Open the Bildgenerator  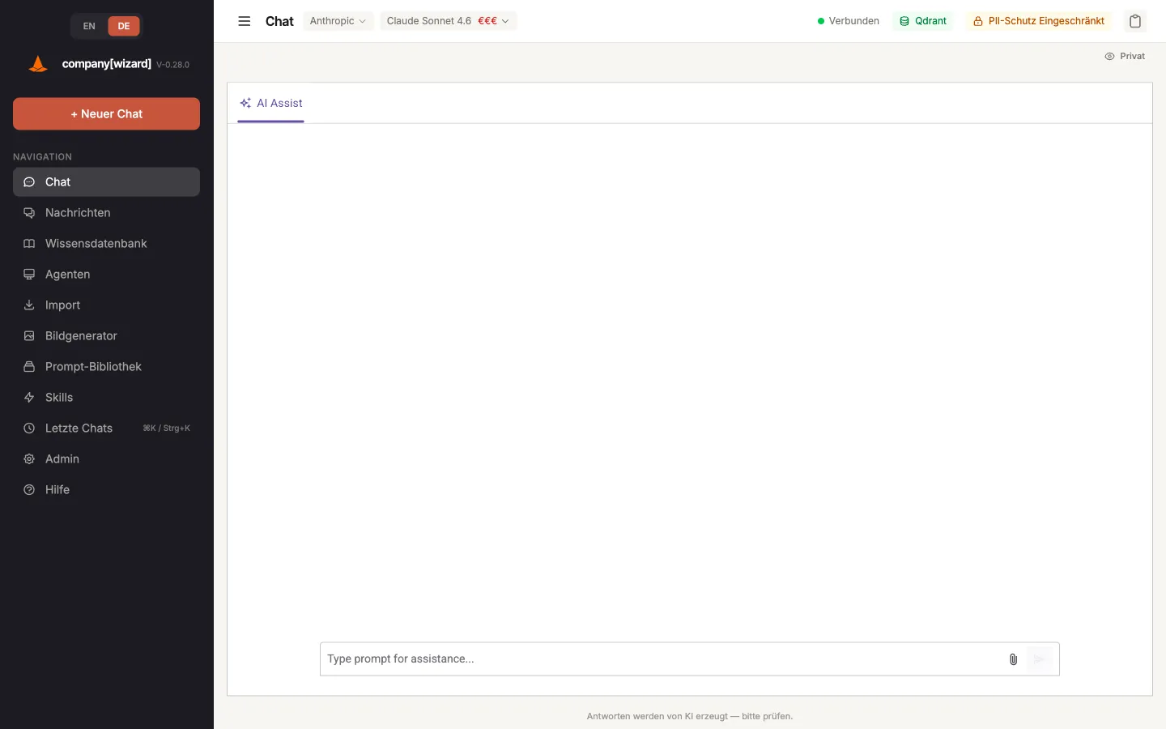click(x=106, y=336)
